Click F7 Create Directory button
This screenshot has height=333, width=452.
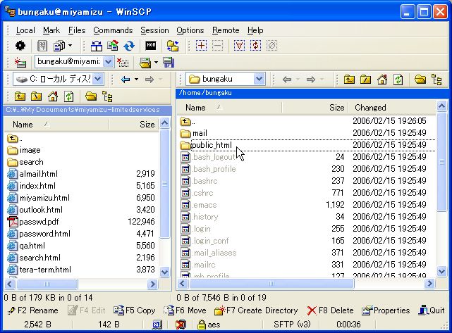click(x=256, y=310)
